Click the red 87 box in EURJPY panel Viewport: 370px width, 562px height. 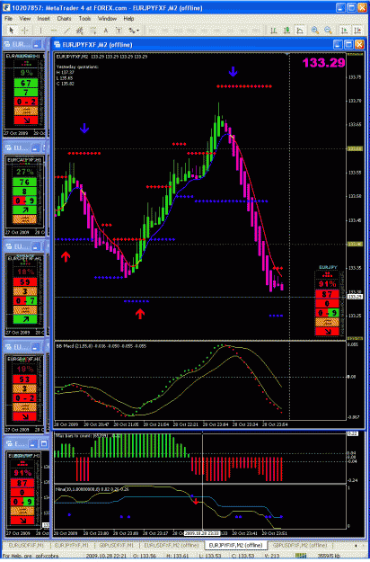coord(327,294)
